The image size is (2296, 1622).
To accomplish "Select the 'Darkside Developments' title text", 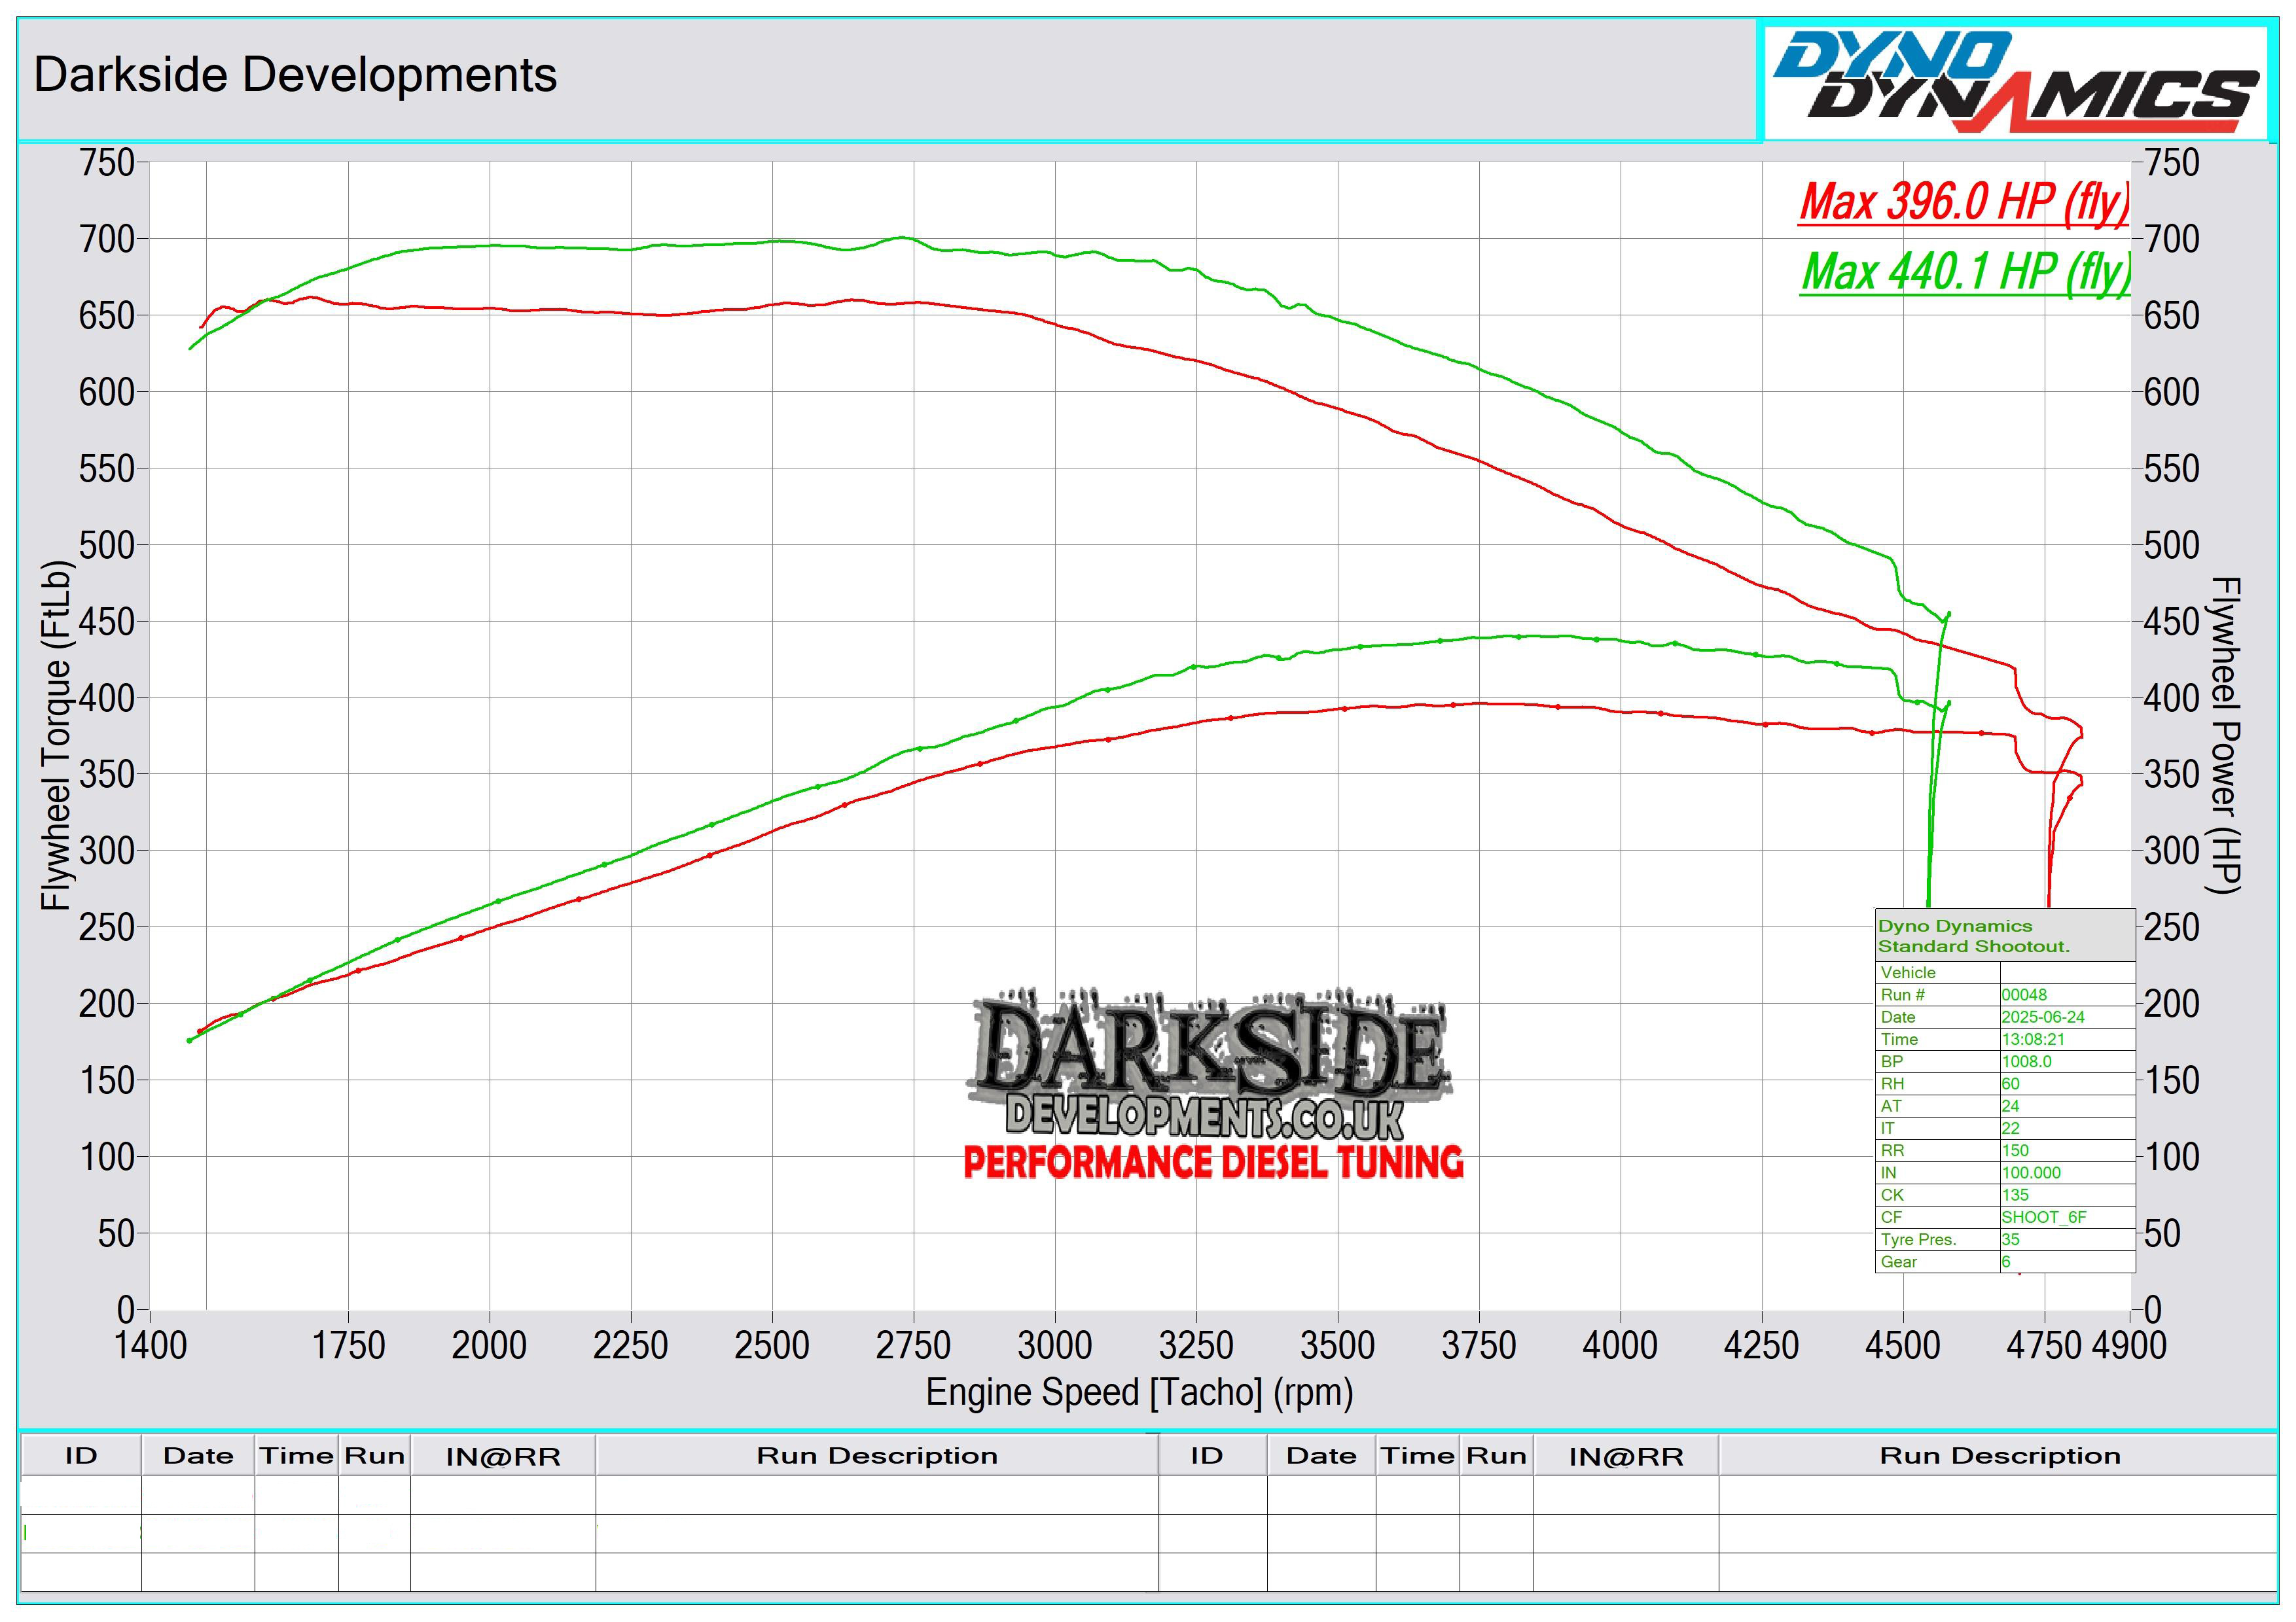I will [295, 75].
